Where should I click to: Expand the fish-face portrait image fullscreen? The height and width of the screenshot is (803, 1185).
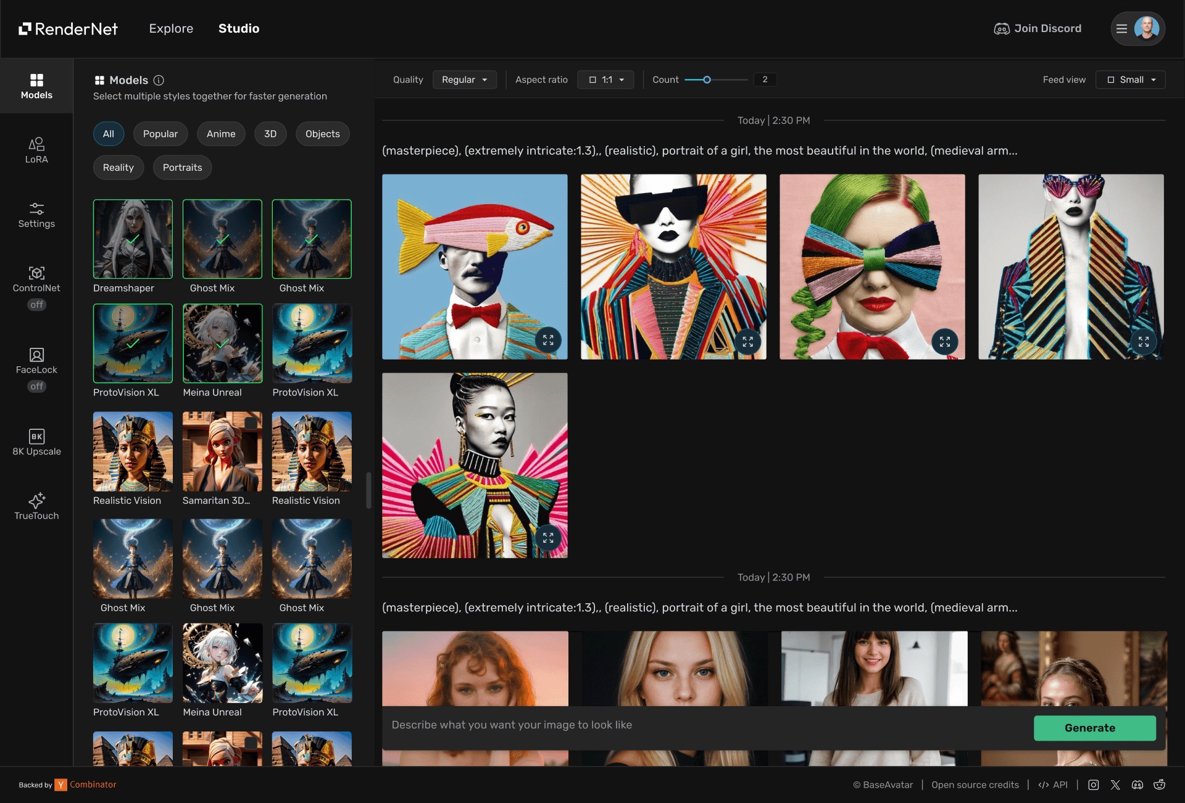548,340
